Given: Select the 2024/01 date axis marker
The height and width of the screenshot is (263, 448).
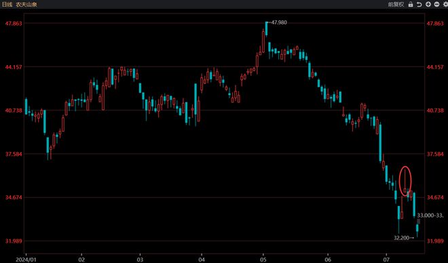Looking at the screenshot, I should point(26,260).
